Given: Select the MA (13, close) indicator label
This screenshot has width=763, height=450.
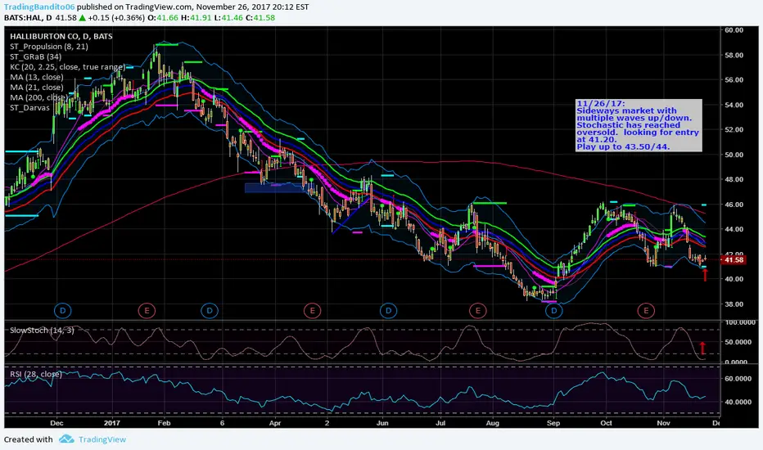Looking at the screenshot, I should [x=37, y=77].
